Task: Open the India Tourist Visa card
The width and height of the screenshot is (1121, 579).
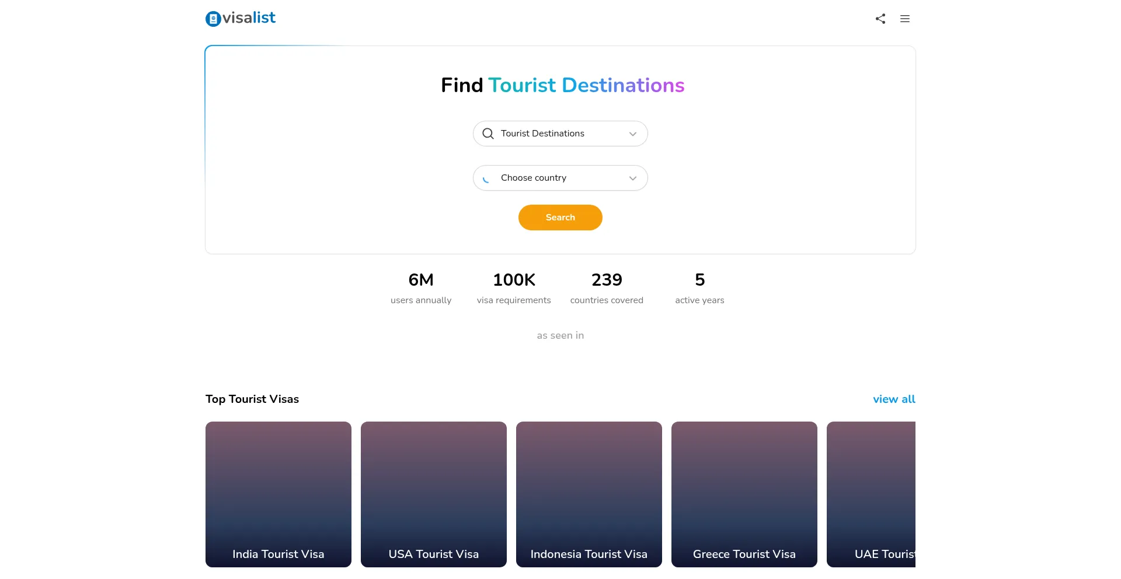Action: tap(278, 494)
